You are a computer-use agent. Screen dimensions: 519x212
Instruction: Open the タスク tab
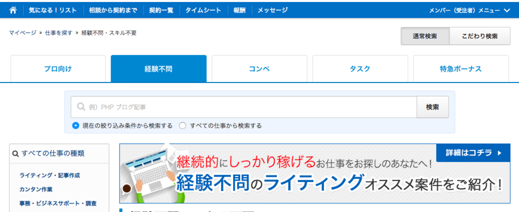pyautogui.click(x=360, y=69)
